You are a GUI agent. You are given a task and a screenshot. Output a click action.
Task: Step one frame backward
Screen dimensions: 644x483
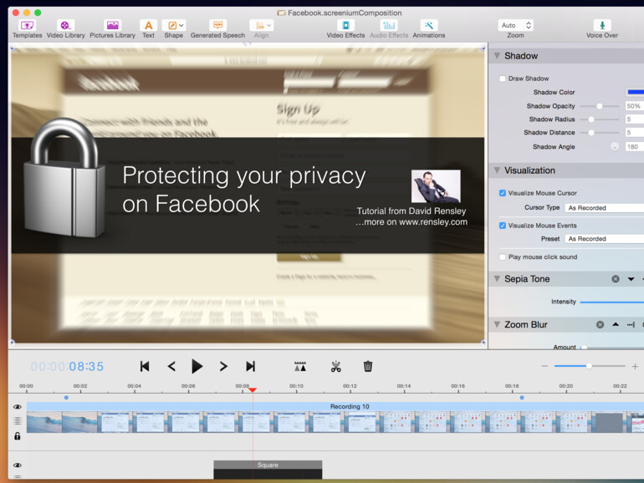[171, 366]
